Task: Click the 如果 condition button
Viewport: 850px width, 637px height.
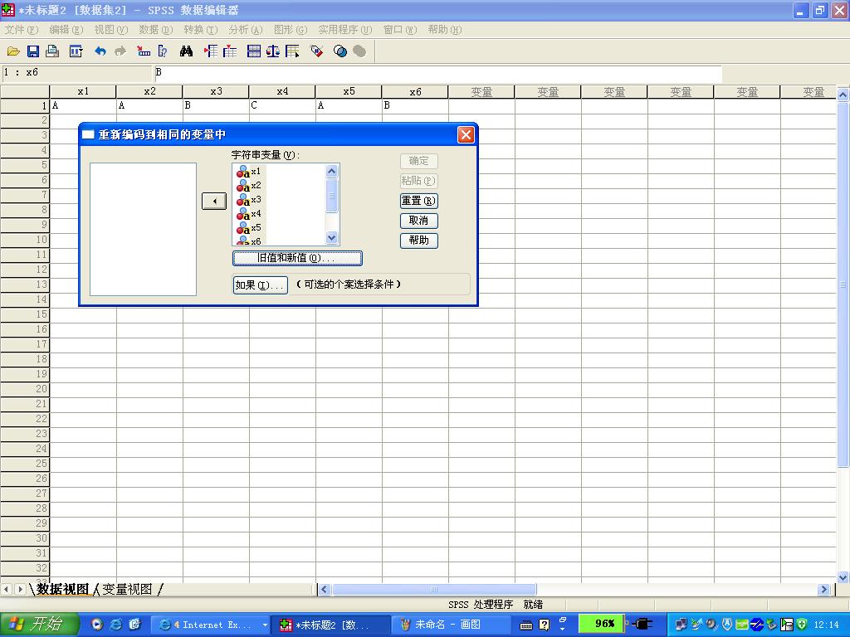Action: [260, 285]
